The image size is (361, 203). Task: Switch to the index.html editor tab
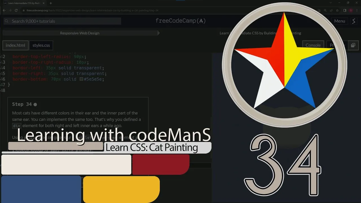coord(15,45)
